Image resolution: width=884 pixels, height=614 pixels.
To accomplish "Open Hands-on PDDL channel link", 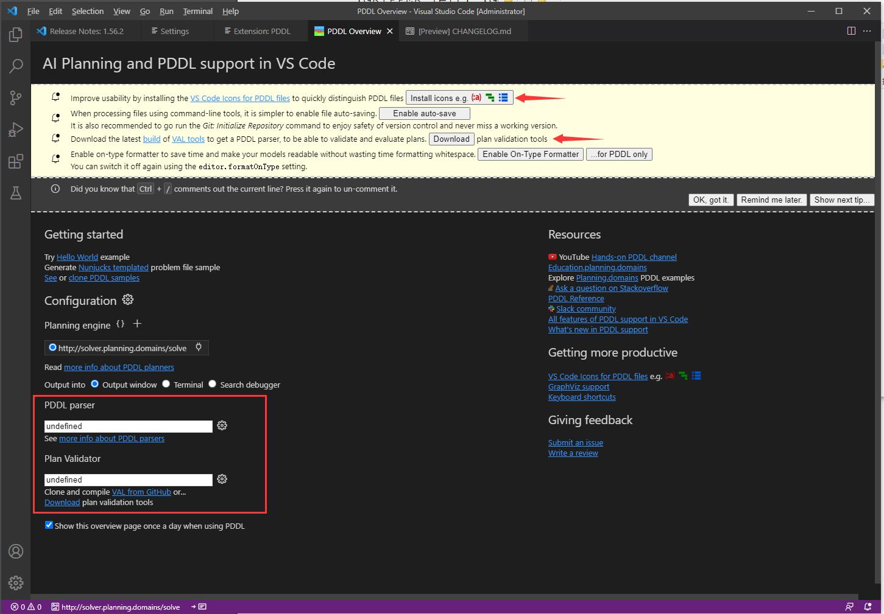I will pyautogui.click(x=634, y=257).
